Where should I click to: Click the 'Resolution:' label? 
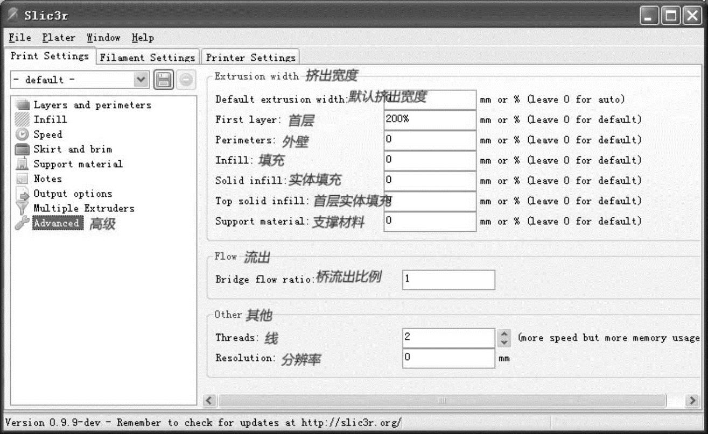point(246,358)
